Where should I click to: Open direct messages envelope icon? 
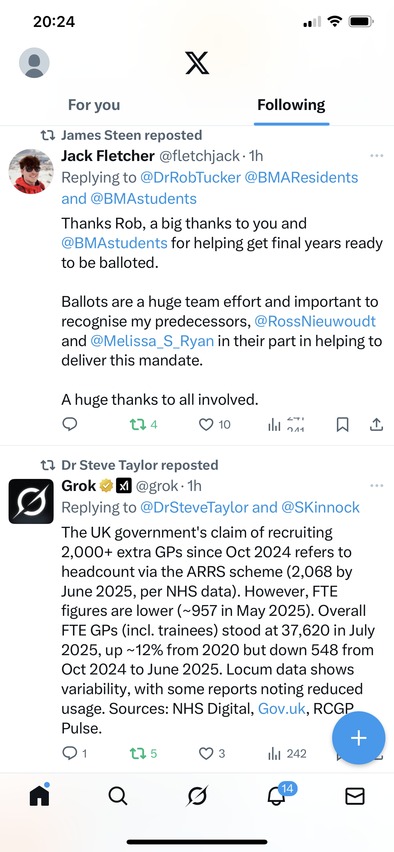355,796
